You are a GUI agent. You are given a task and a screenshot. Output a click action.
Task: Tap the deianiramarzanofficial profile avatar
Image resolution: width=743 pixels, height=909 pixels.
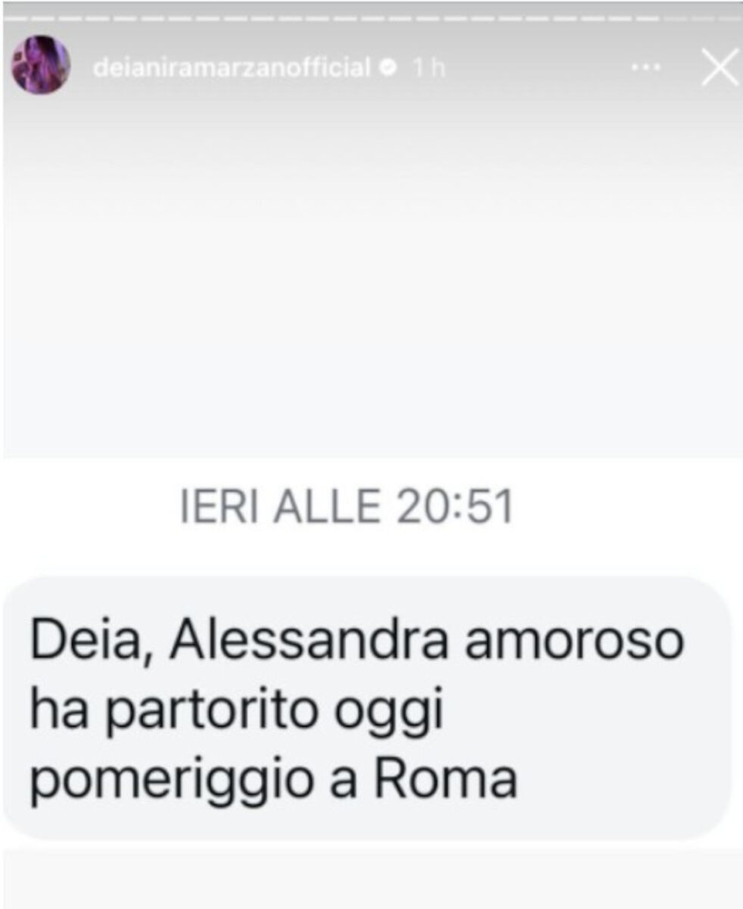(x=41, y=65)
